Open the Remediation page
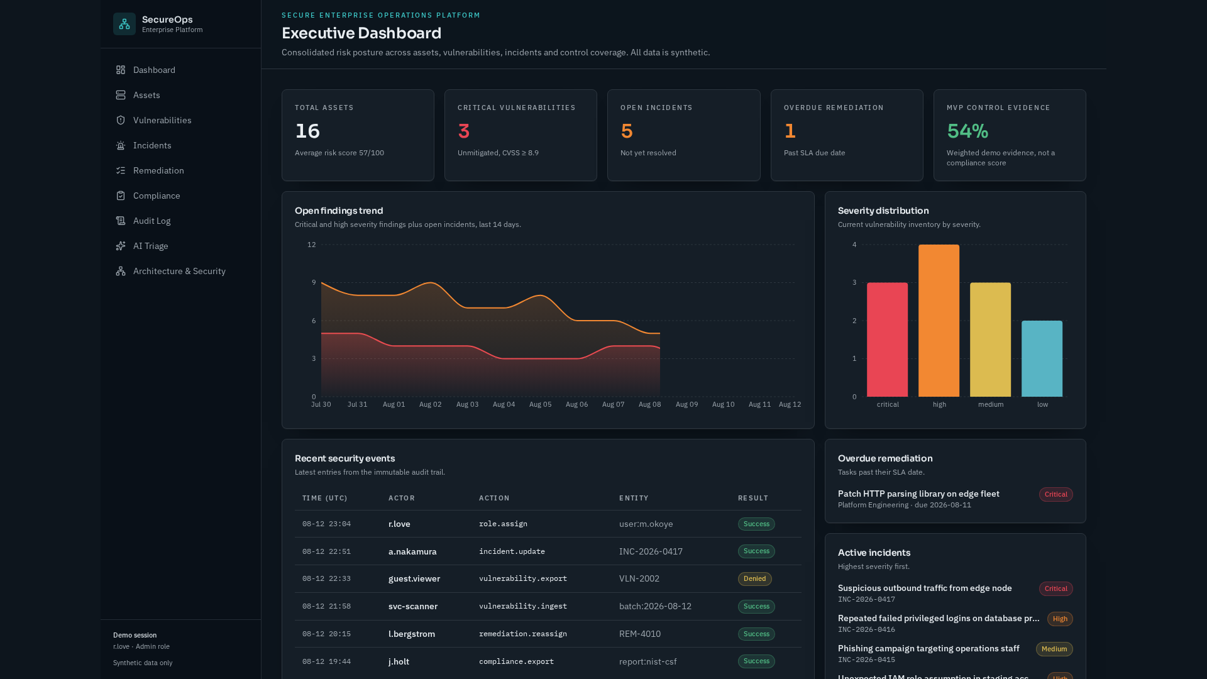 point(180,170)
